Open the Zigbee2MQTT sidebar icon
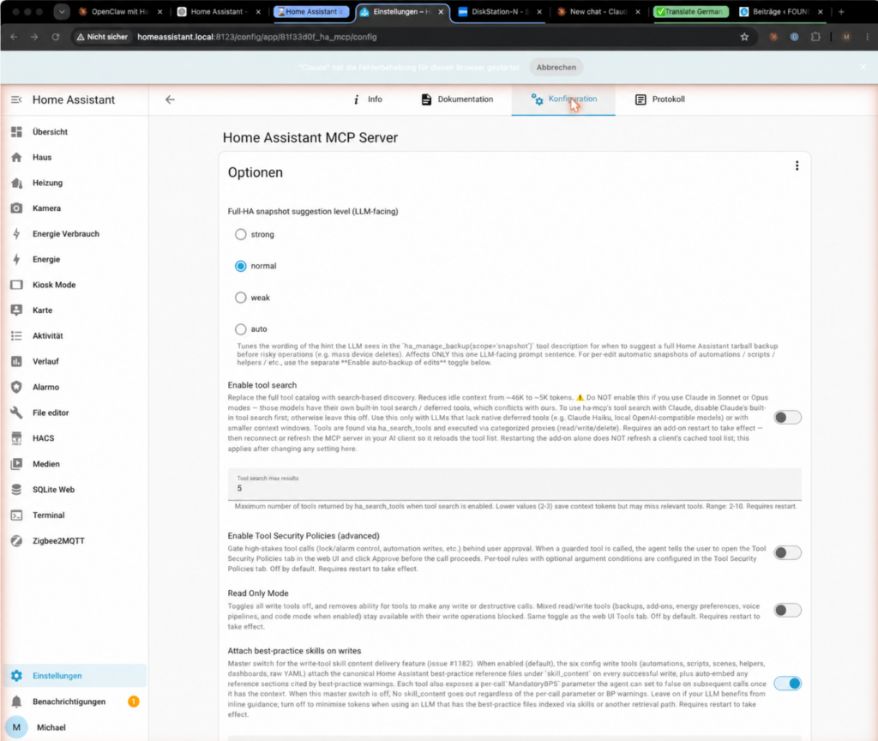Image resolution: width=878 pixels, height=741 pixels. 16,540
